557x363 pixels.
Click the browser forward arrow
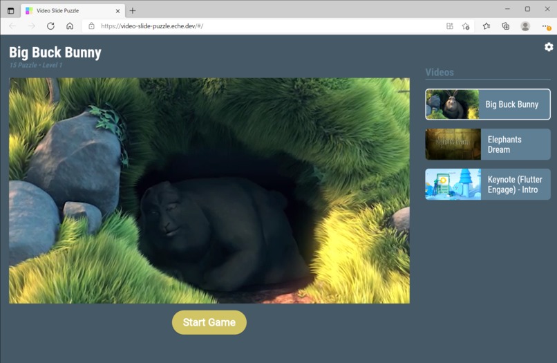[x=32, y=26]
